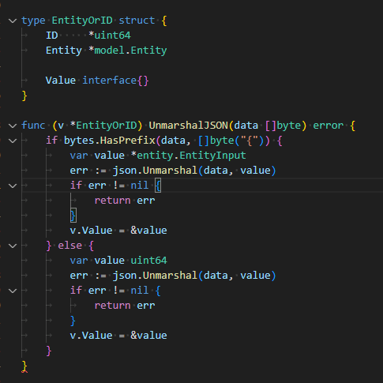Click the 'error' return type
The height and width of the screenshot is (383, 383).
click(x=329, y=126)
